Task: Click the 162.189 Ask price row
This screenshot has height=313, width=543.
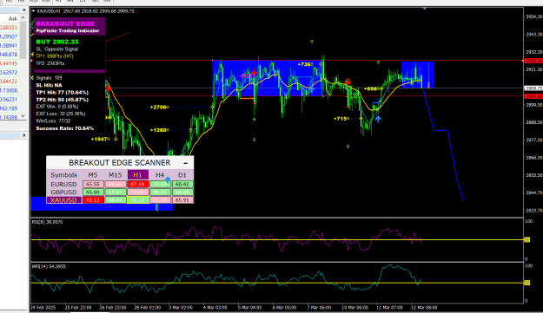Action: click(x=10, y=108)
